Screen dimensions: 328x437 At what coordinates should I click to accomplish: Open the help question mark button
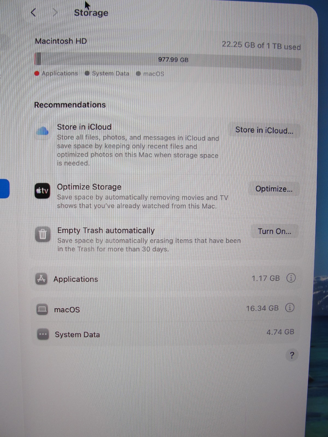tap(292, 355)
